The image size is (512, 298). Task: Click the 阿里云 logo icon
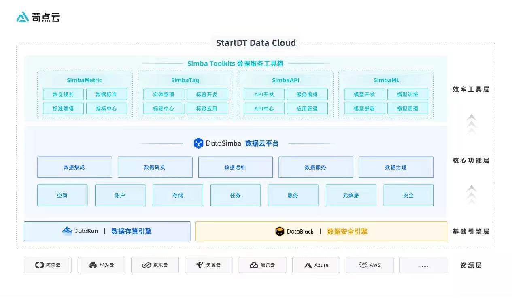(x=39, y=265)
